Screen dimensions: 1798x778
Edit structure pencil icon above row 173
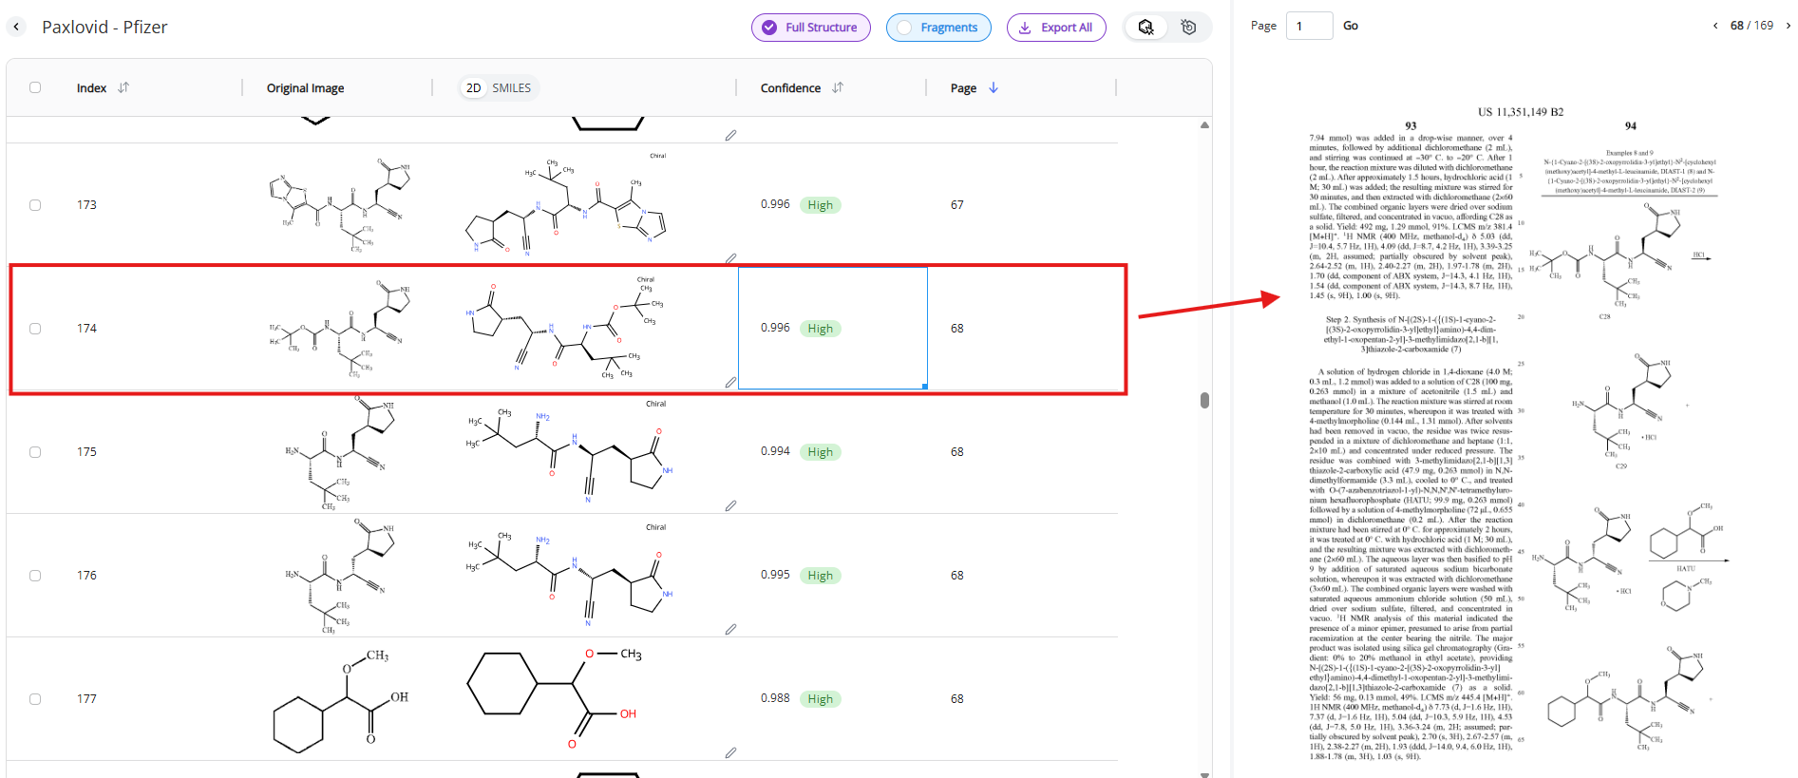[x=730, y=135]
